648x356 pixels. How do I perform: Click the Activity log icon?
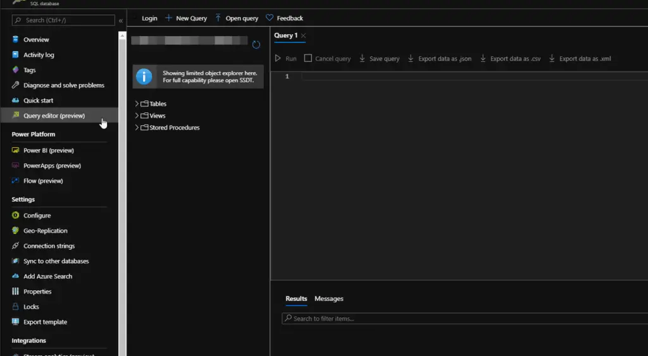click(16, 55)
